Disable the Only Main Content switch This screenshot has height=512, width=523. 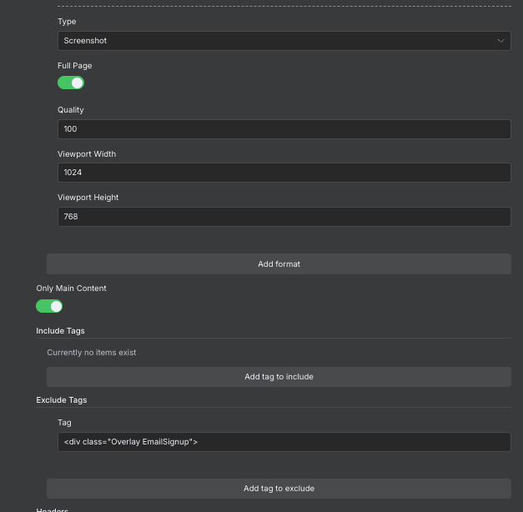pyautogui.click(x=49, y=306)
